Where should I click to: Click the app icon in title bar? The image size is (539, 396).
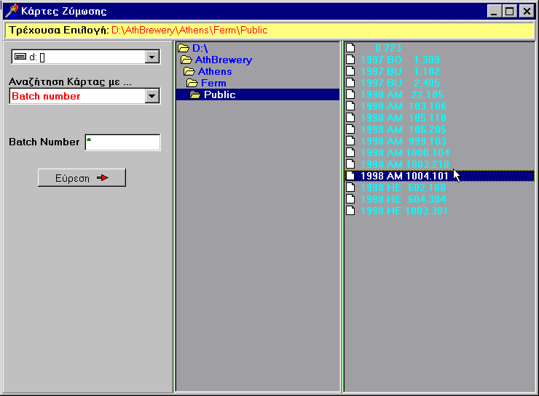(11, 11)
